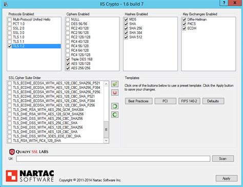This screenshot has height=187, width=243.
Task: Click the Nartac Software logo
Action: [x=30, y=176]
